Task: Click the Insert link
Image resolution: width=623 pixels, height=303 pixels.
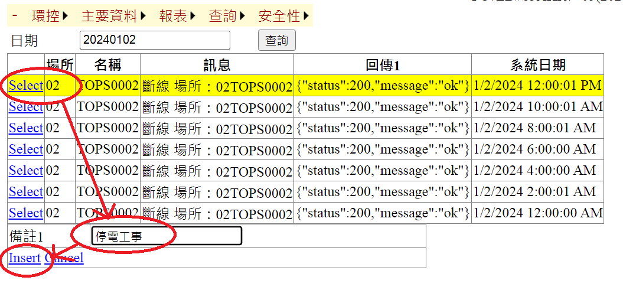Action: (24, 258)
